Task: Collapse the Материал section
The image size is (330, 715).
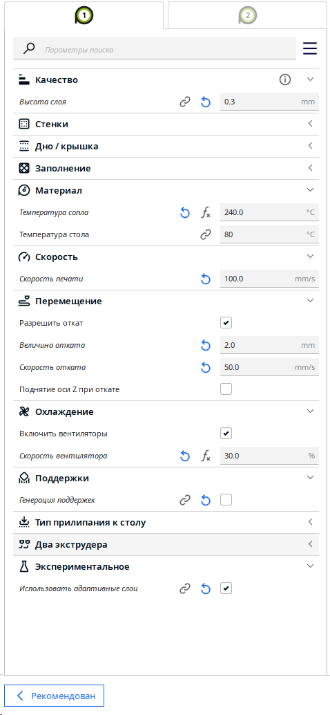Action: pyautogui.click(x=166, y=190)
